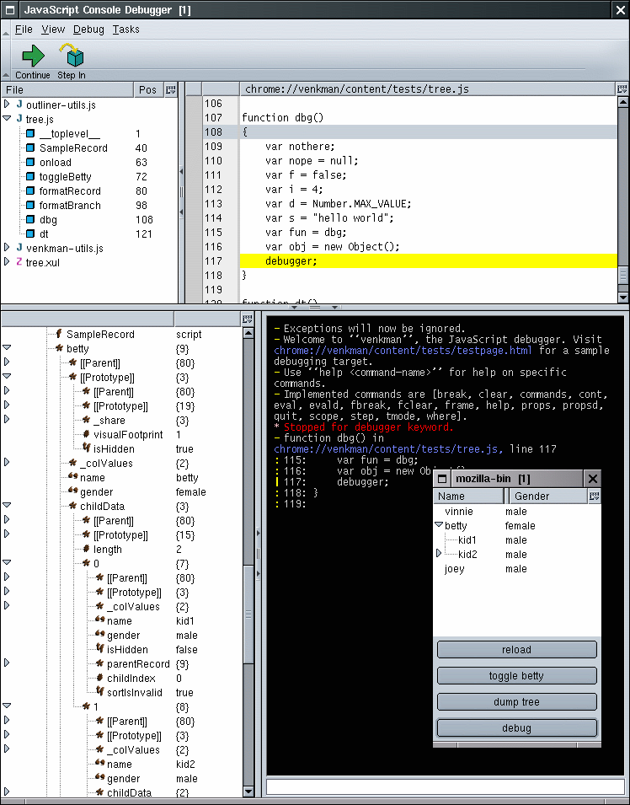Expand the tree.xul file node
Image resolution: width=630 pixels, height=805 pixels.
click(x=7, y=262)
